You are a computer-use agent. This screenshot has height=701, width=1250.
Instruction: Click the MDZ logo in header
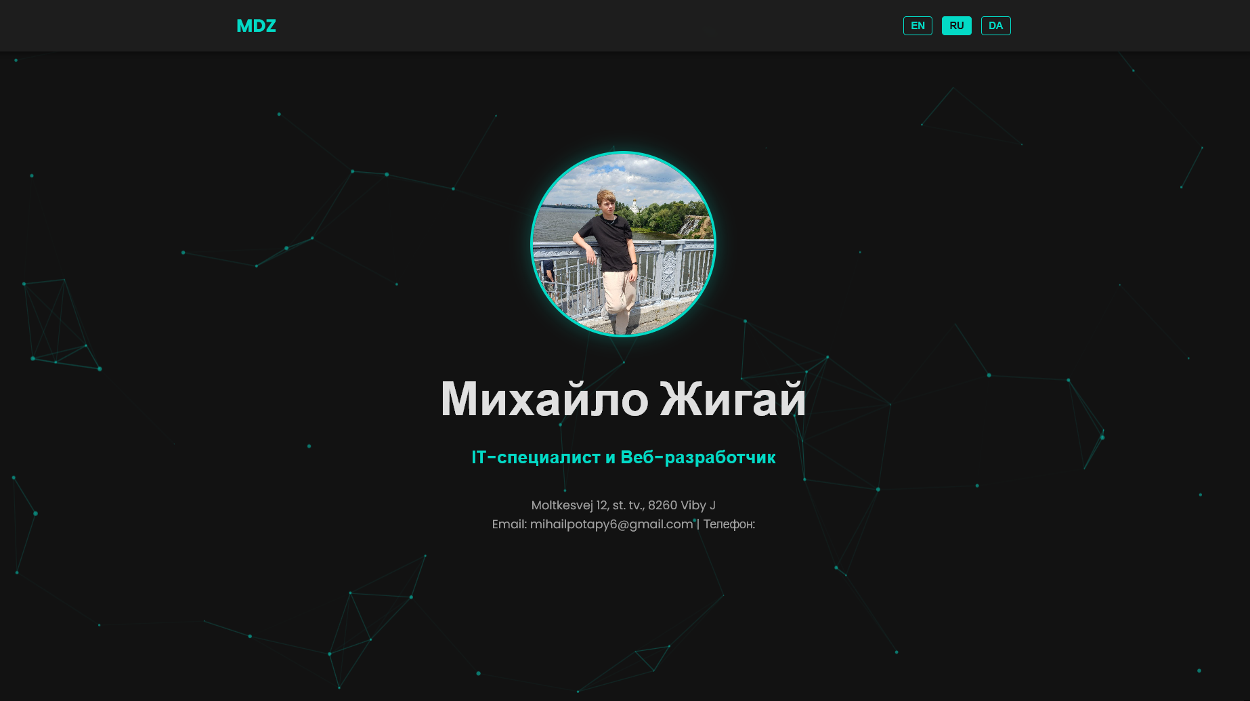tap(256, 26)
